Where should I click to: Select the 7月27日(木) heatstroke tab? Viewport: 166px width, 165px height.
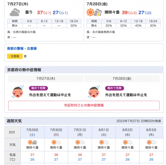46,79
